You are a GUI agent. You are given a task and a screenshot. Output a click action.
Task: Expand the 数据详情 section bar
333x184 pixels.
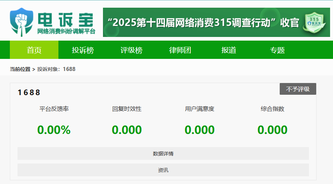coord(163,154)
